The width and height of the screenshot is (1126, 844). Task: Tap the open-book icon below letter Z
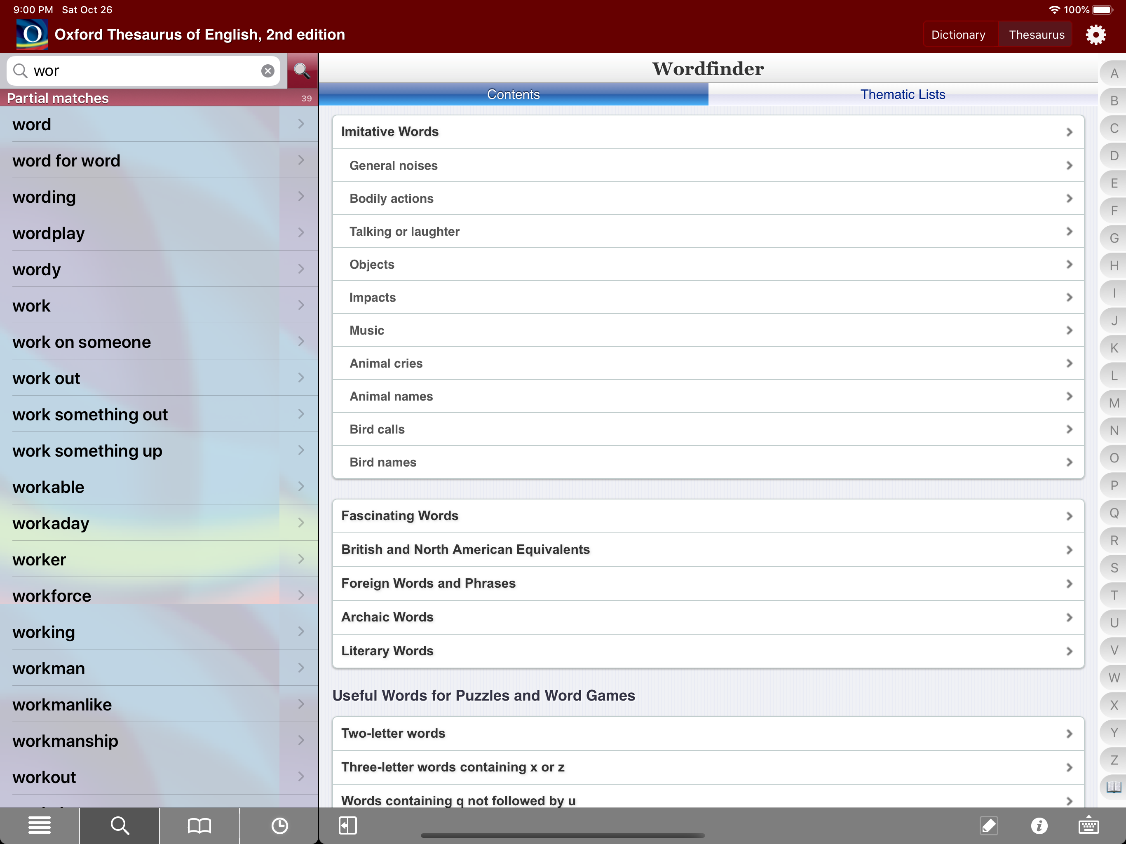(x=1113, y=787)
